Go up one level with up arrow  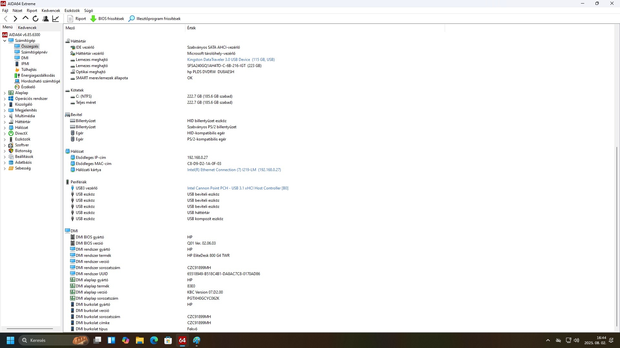[26, 18]
